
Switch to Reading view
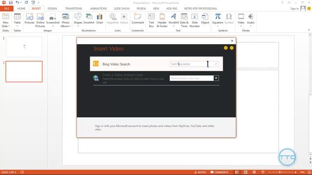coord(254,172)
